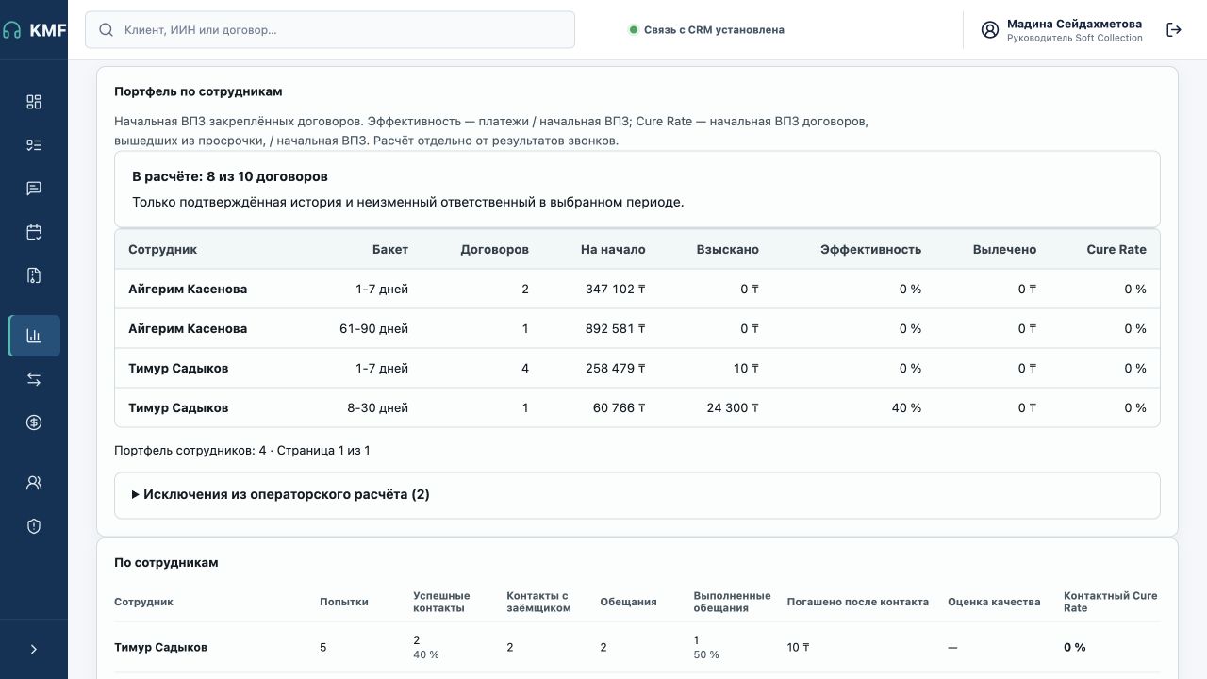Click the collected value '24 300 ₸'
Viewport: 1207px width, 679px height.
click(x=733, y=408)
